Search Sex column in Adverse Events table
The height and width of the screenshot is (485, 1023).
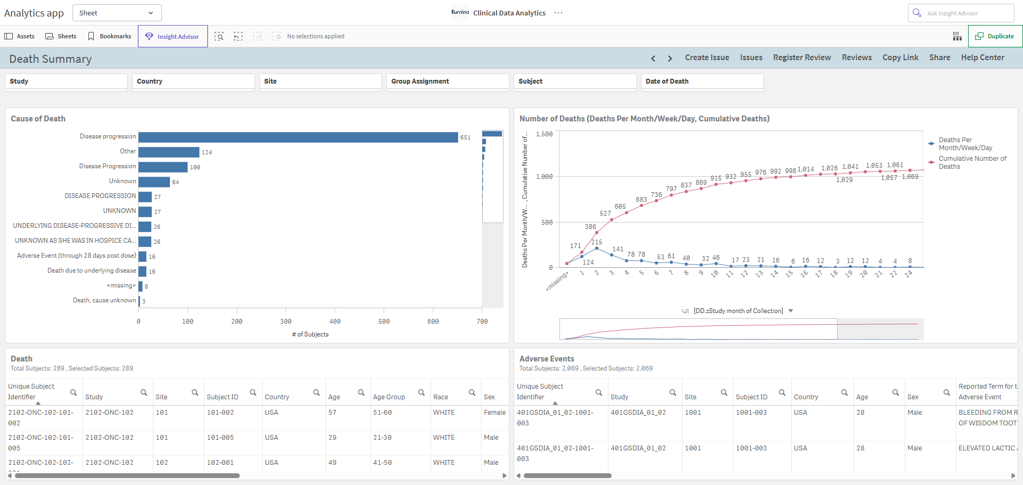pos(947,392)
